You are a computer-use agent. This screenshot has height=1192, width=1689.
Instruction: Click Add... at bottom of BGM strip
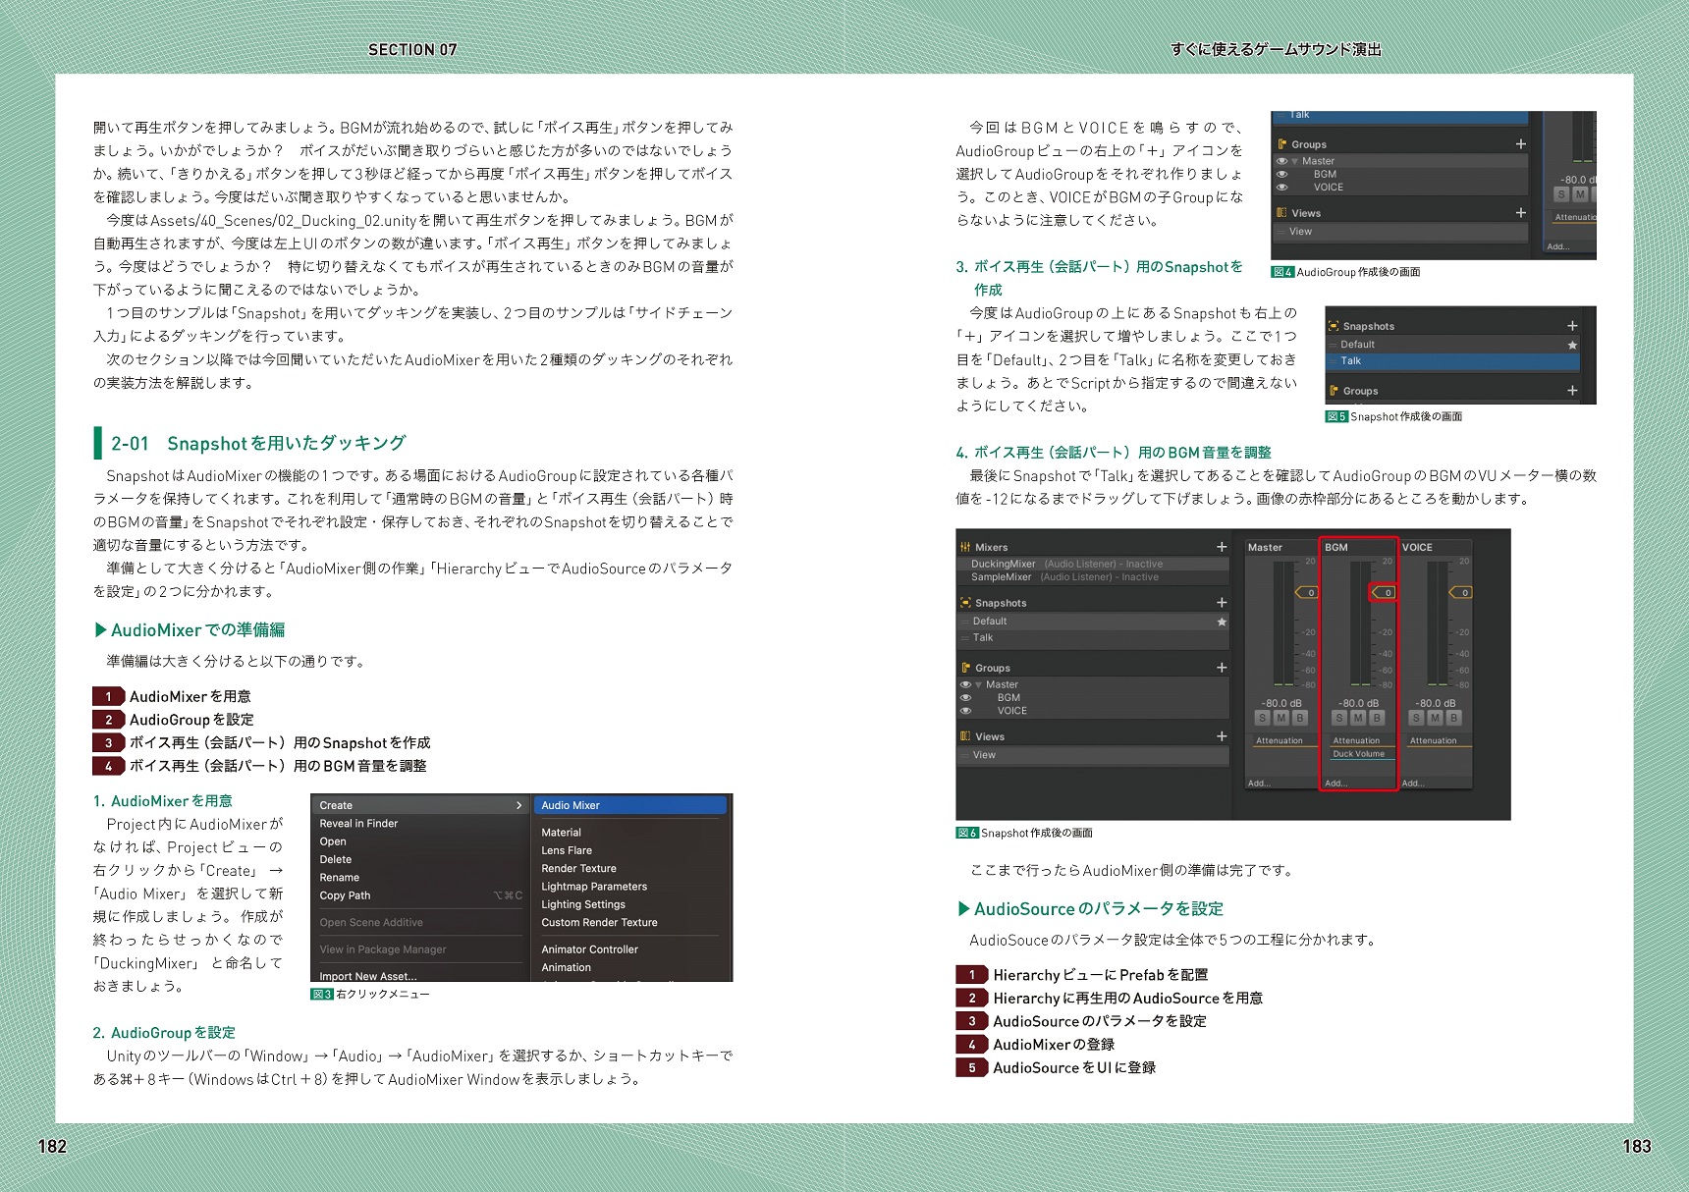1335,783
